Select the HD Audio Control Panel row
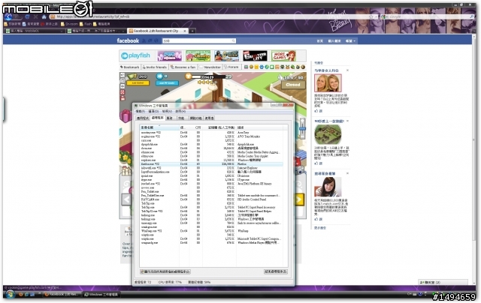Viewport: 481px width, 303px height. tap(212, 199)
